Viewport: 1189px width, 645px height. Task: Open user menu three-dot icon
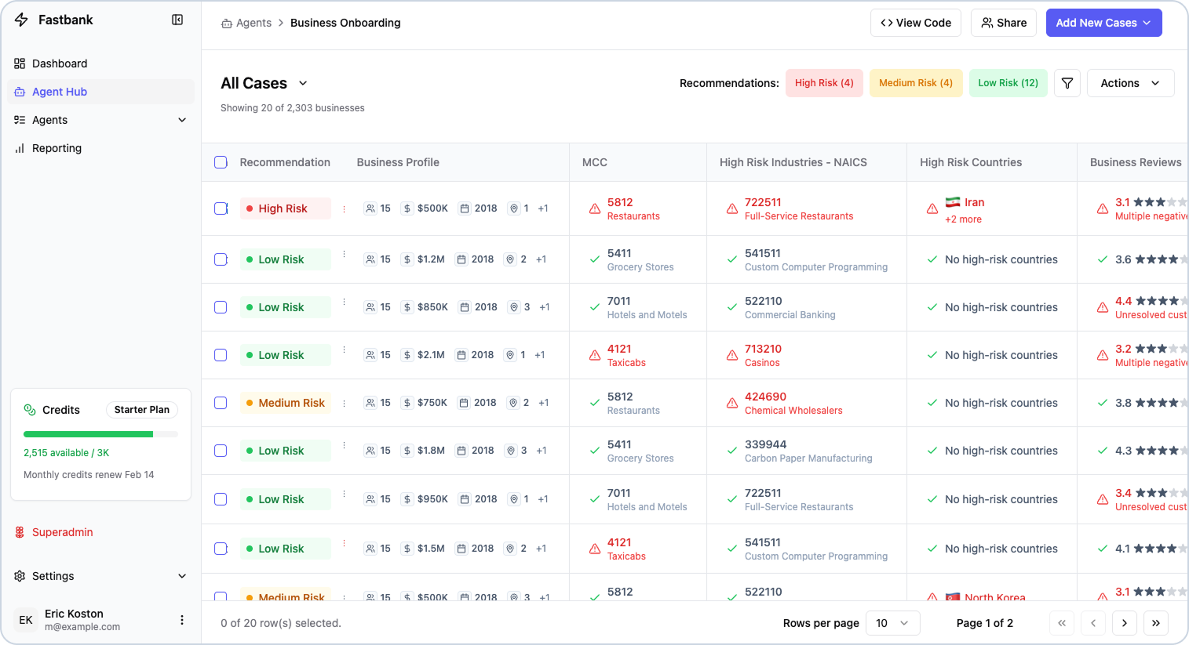(182, 620)
